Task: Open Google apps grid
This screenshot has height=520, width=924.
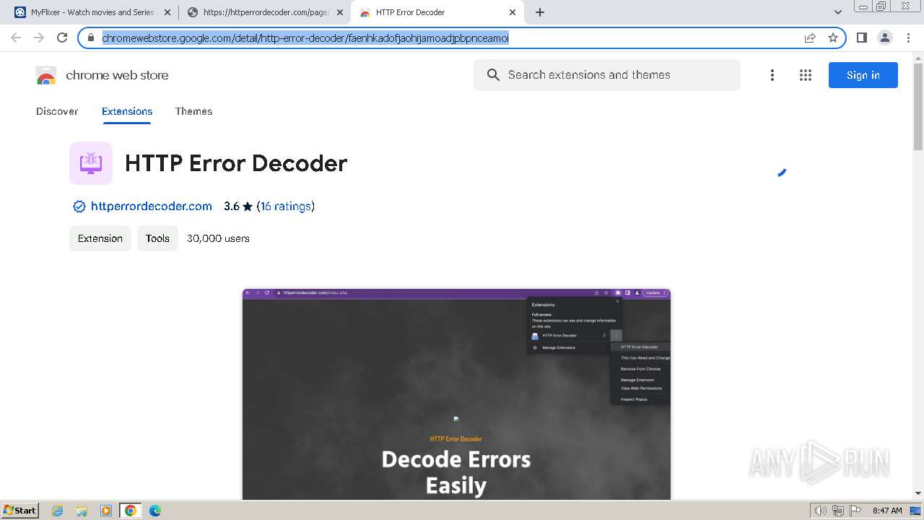Action: pyautogui.click(x=806, y=75)
